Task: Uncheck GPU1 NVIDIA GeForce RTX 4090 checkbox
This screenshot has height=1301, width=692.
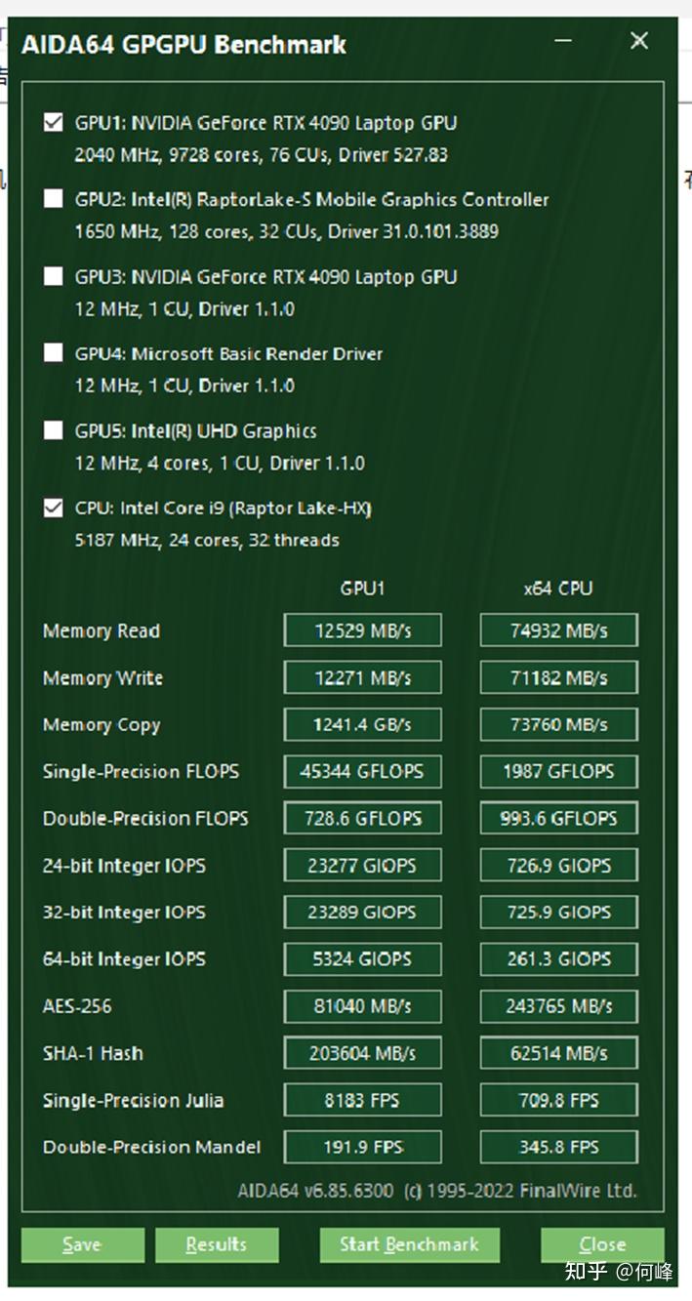Action: click(x=53, y=123)
